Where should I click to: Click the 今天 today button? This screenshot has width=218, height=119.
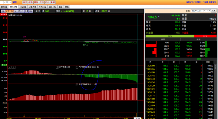pos(213,11)
